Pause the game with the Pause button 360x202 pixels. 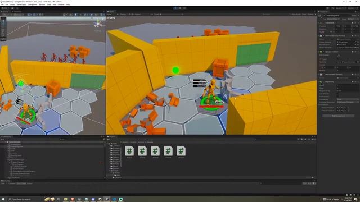tap(180, 8)
